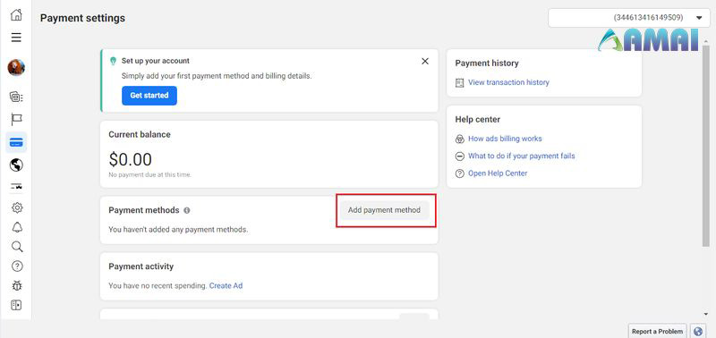This screenshot has height=338, width=716.
Task: Select the billing card icon in sidebar
Action: click(x=16, y=142)
